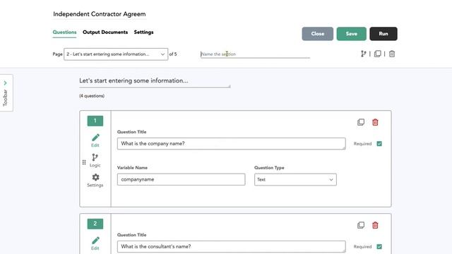Click Question Title field What is the company name
The height and width of the screenshot is (254, 452).
pyautogui.click(x=231, y=143)
